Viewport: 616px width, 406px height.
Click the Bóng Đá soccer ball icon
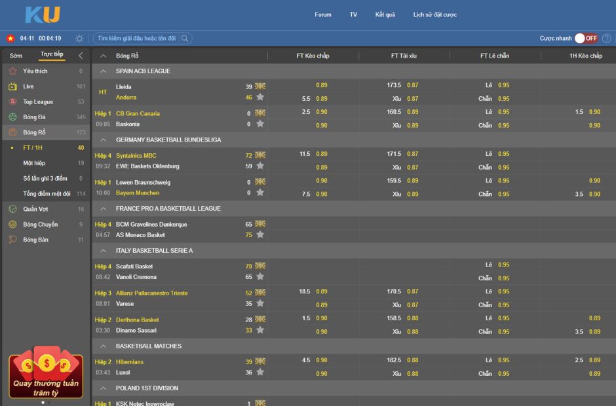tap(12, 117)
